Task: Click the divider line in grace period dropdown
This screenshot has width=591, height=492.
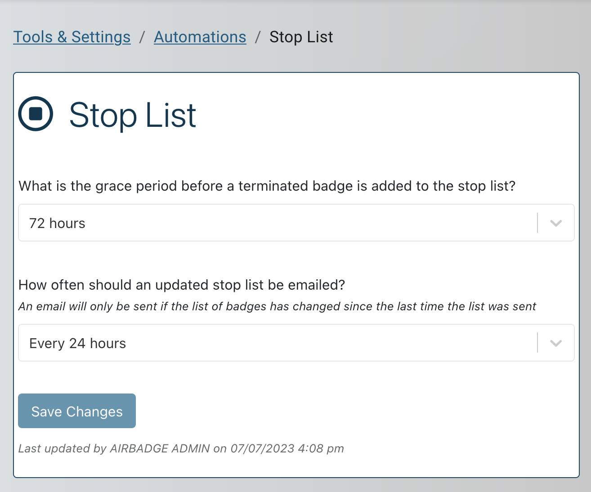Action: (537, 223)
